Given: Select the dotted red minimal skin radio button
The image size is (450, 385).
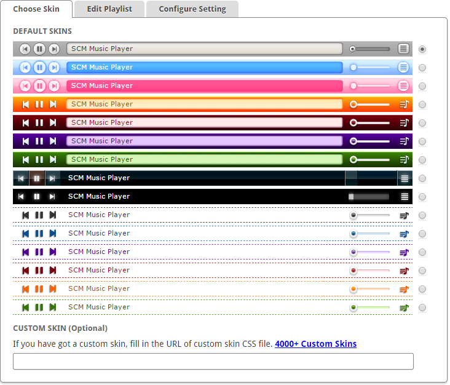Looking at the screenshot, I should tap(422, 271).
